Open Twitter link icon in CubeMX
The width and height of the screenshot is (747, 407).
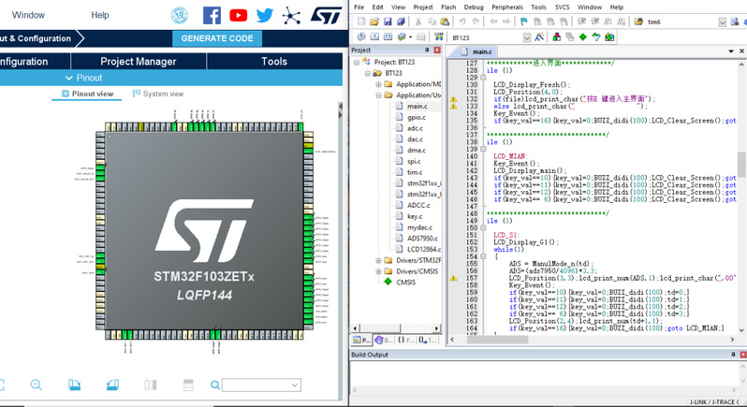(264, 15)
